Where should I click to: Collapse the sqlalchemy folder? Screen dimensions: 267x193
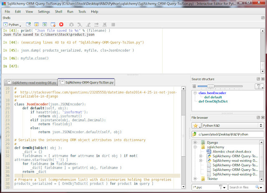pos(195,147)
